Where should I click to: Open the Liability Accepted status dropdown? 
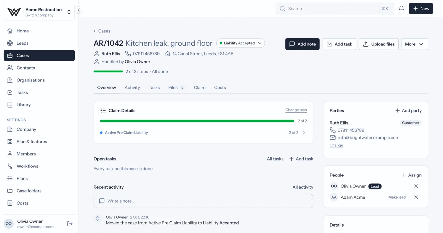click(240, 43)
